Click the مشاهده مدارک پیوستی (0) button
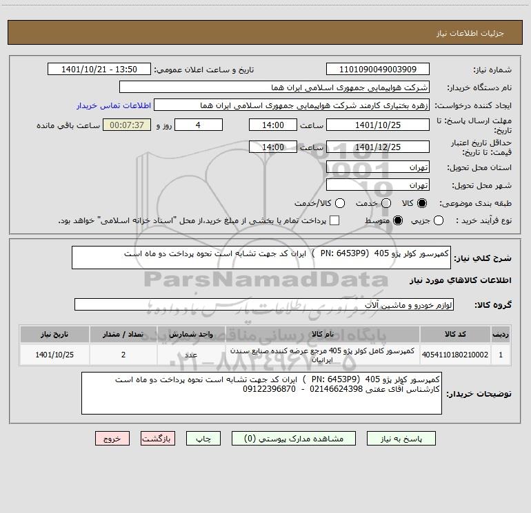The image size is (531, 513). click(294, 439)
